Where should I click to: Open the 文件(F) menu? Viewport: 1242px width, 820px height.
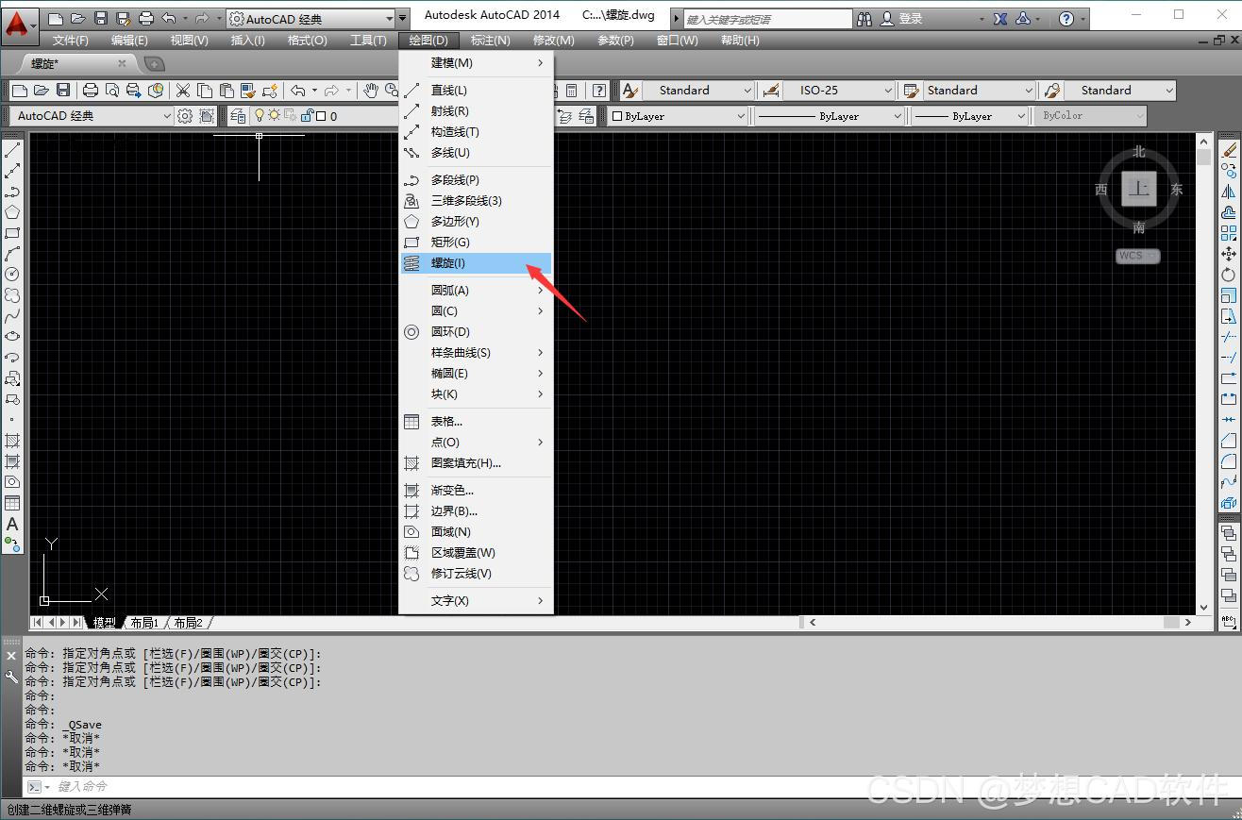click(71, 41)
